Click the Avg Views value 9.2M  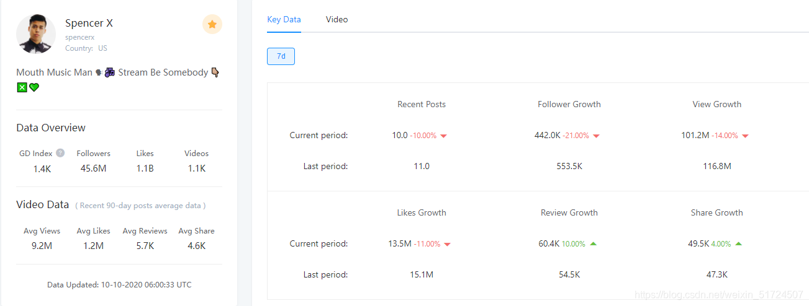coord(42,246)
